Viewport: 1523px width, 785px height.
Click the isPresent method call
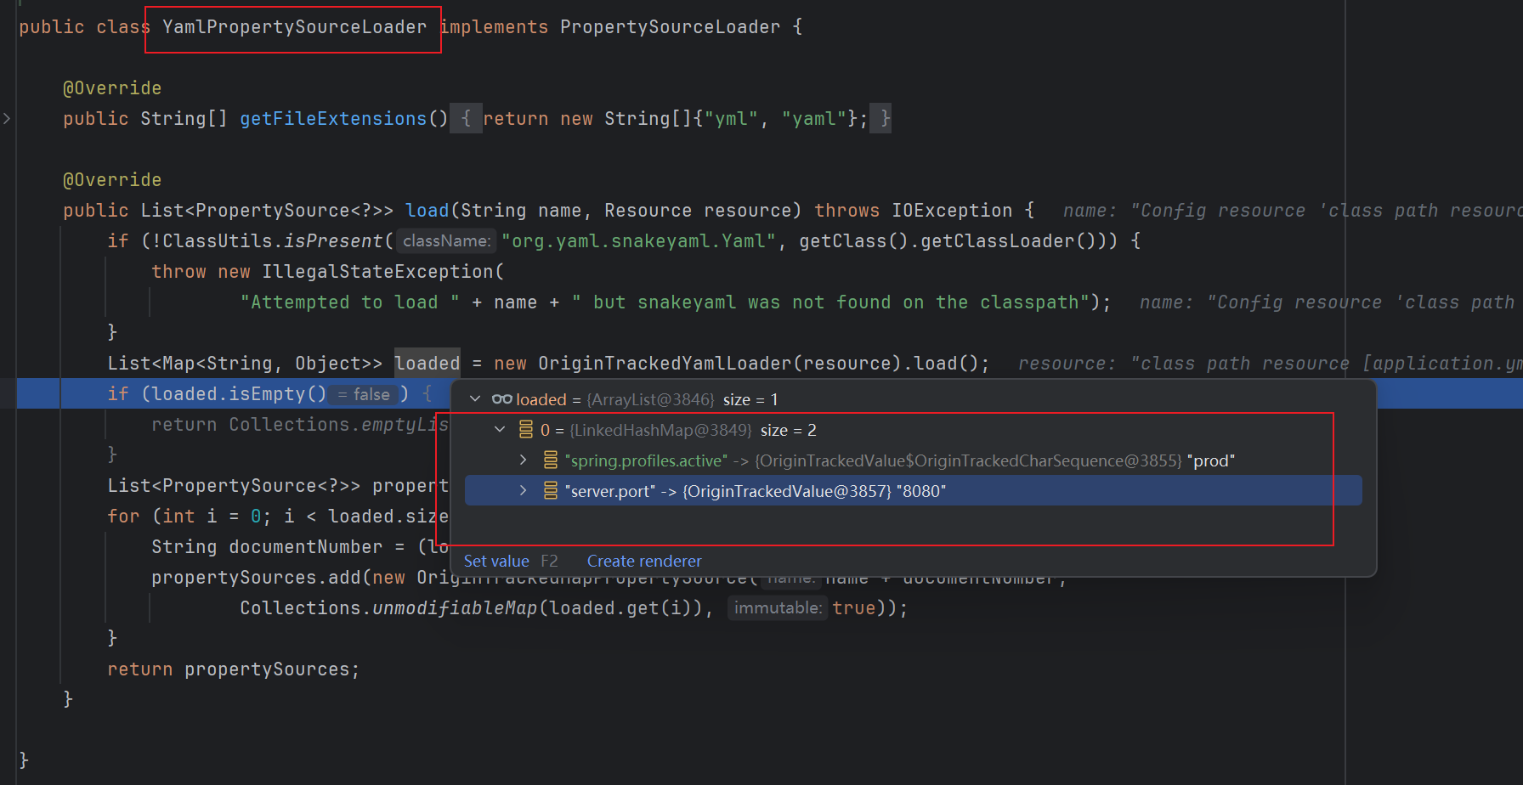pyautogui.click(x=333, y=241)
